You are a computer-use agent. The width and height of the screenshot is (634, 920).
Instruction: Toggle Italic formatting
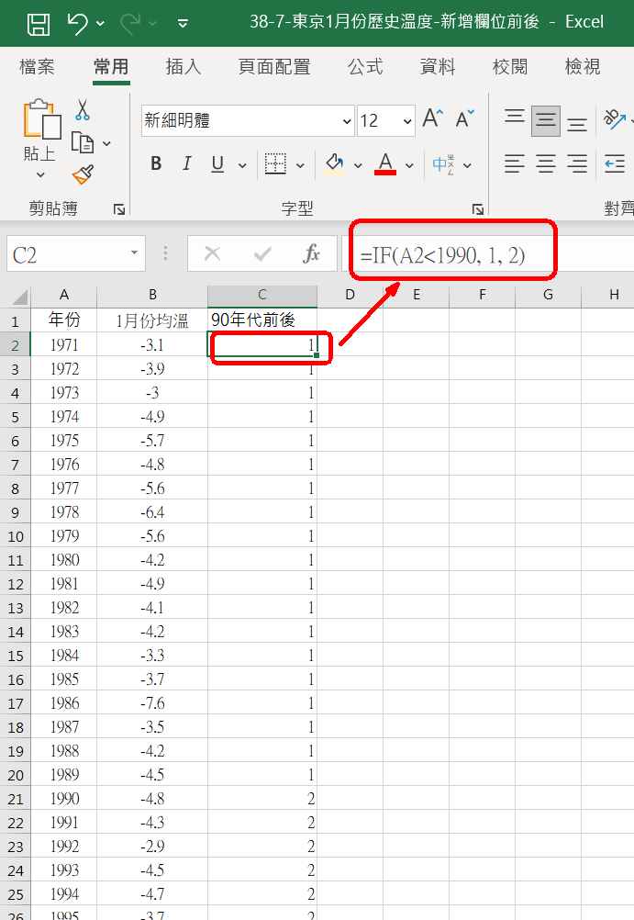(186, 164)
